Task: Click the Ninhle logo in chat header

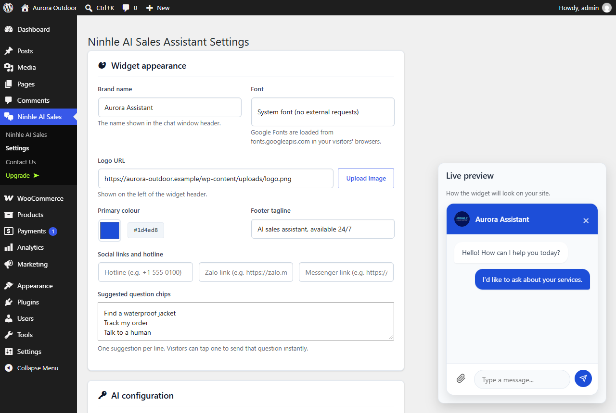Action: [x=462, y=219]
